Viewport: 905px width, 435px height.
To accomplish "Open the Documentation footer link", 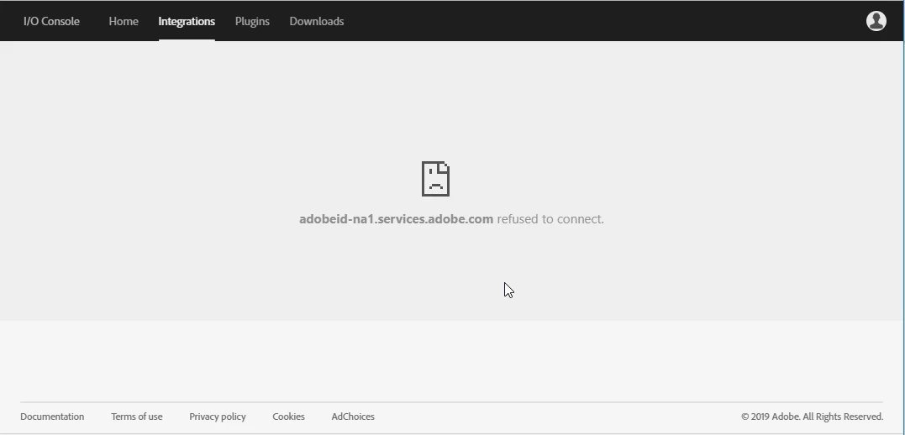I will point(52,417).
